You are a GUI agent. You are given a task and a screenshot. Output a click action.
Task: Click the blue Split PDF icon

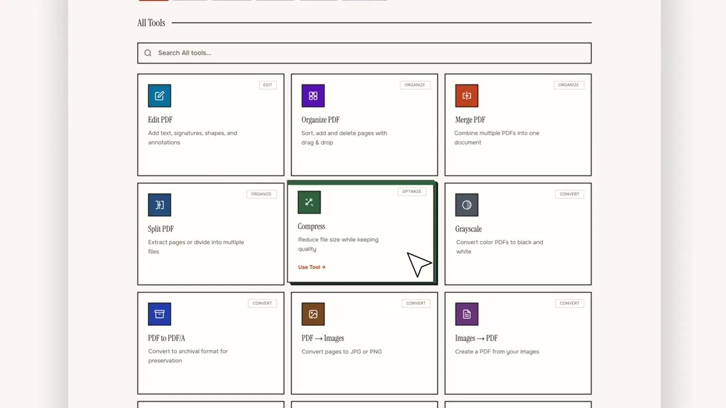point(159,205)
